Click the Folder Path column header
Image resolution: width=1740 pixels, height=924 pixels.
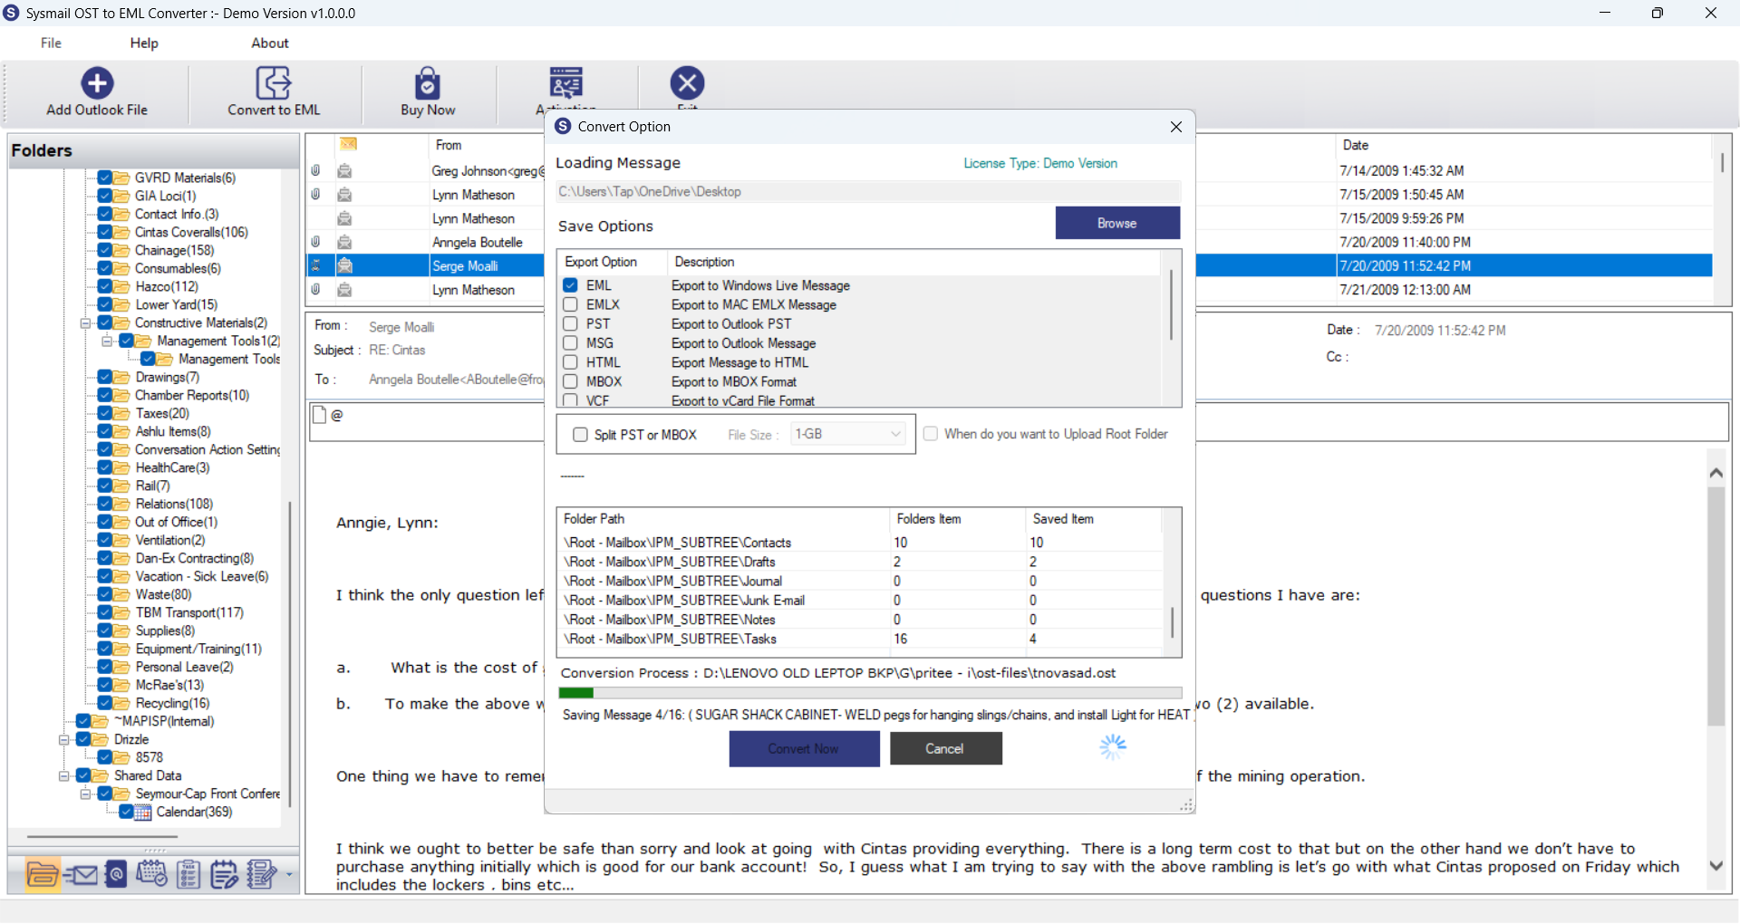coord(723,519)
